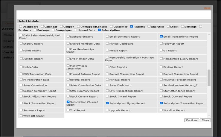Uncheck the Reports module checkbox
The height and width of the screenshot is (137, 221).
(132, 27)
